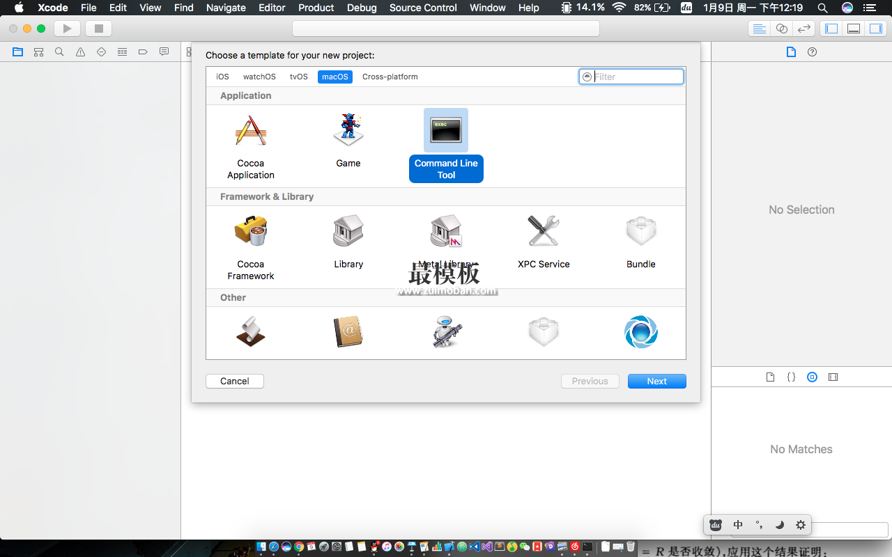
Task: Switch to the Version editor
Action: point(804,29)
